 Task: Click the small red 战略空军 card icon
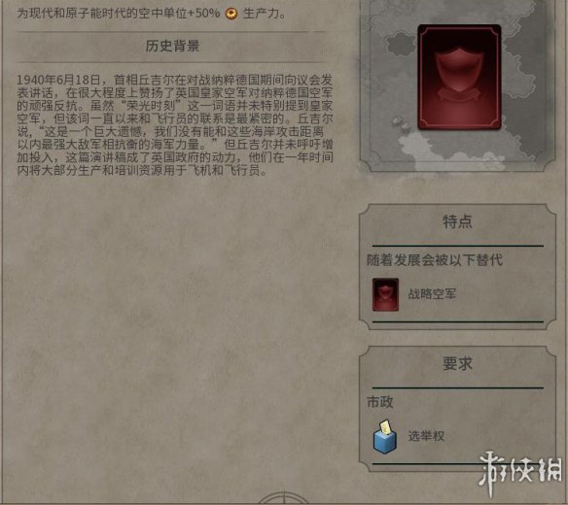(385, 294)
